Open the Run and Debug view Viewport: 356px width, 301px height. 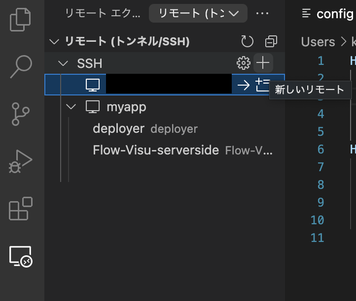(21, 161)
